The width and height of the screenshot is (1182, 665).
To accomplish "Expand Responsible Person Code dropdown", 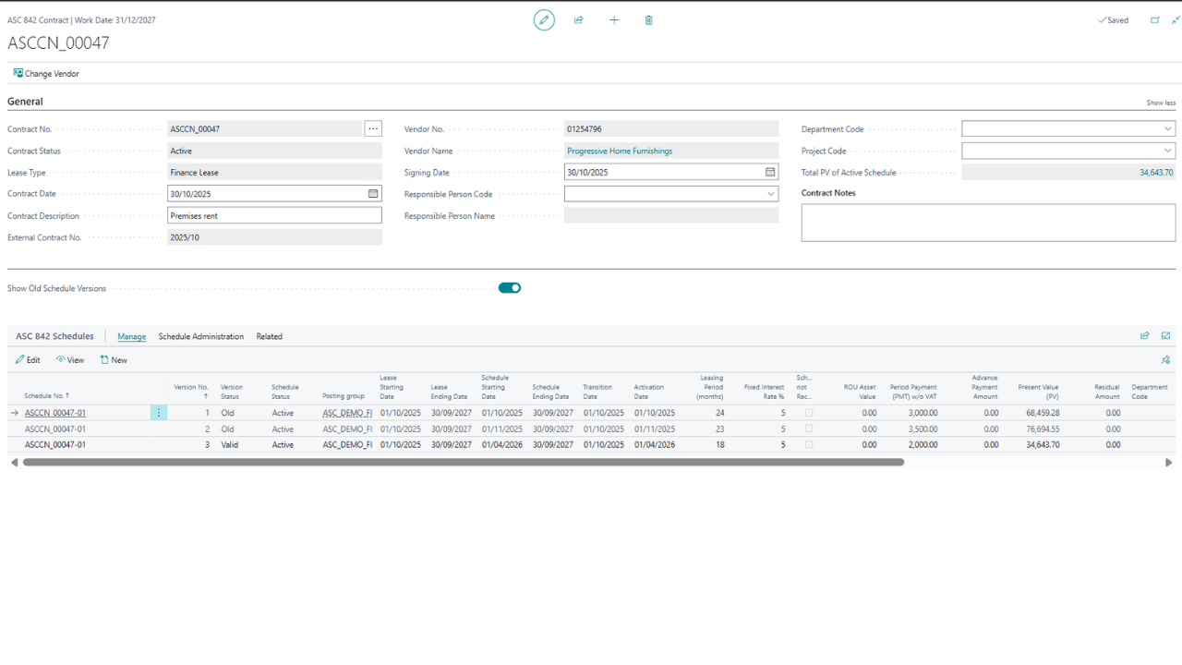I will point(770,194).
